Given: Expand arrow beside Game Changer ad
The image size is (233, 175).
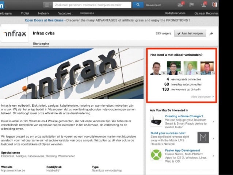Looking at the screenshot, I should (213, 122).
